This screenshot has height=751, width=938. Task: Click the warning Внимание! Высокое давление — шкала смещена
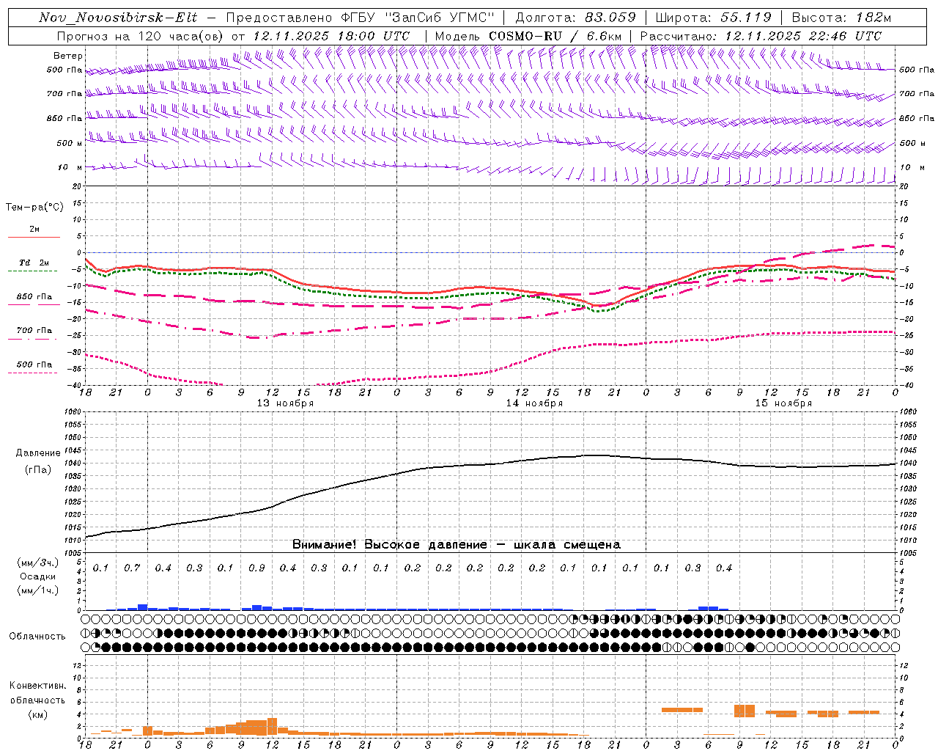click(457, 545)
